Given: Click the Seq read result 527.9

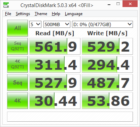Looking at the screenshot, I should click(x=55, y=82).
